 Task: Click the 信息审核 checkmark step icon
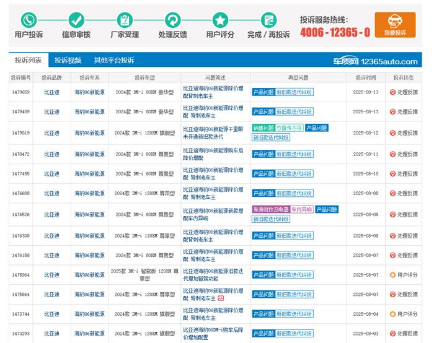tap(76, 20)
